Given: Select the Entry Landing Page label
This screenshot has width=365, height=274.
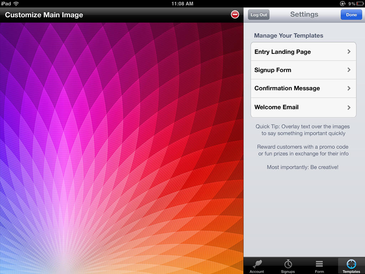Looking at the screenshot, I should (x=282, y=52).
